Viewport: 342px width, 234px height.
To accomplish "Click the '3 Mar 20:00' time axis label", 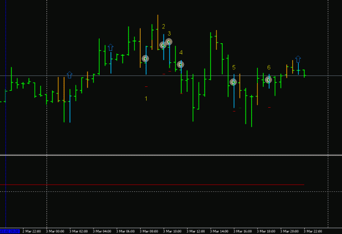I will tap(289, 231).
